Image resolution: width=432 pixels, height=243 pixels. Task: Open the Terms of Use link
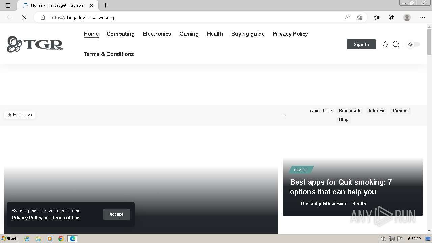tap(65, 218)
